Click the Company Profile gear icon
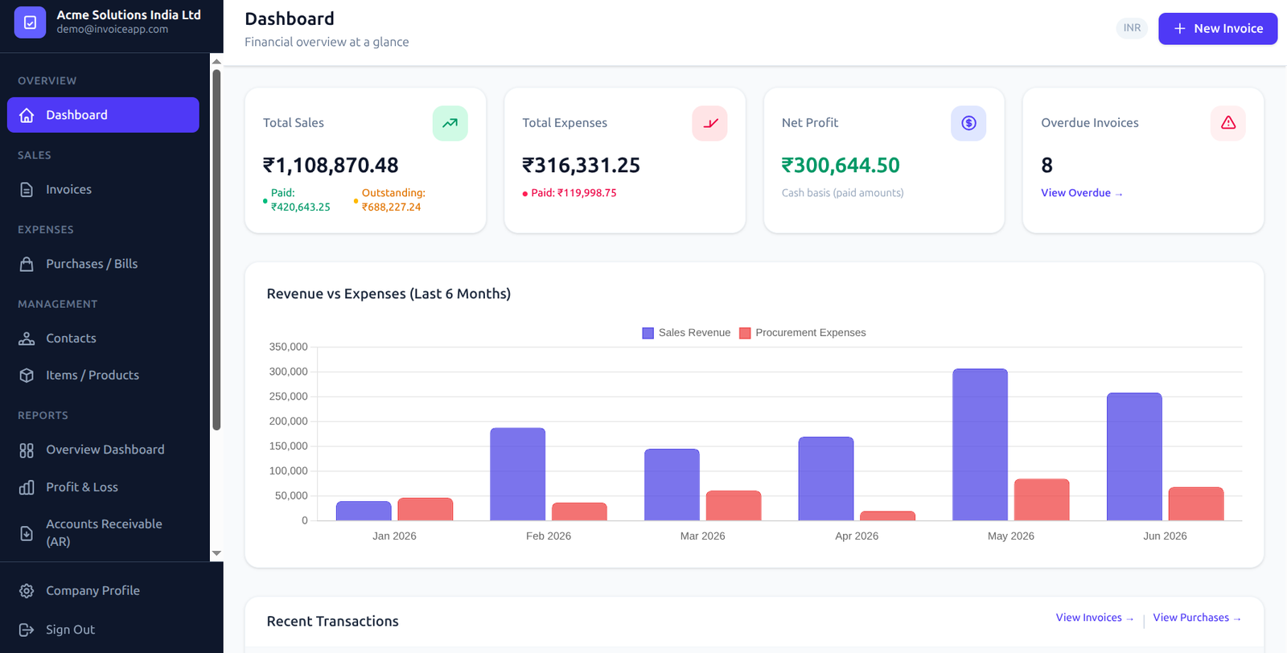 [x=27, y=591]
